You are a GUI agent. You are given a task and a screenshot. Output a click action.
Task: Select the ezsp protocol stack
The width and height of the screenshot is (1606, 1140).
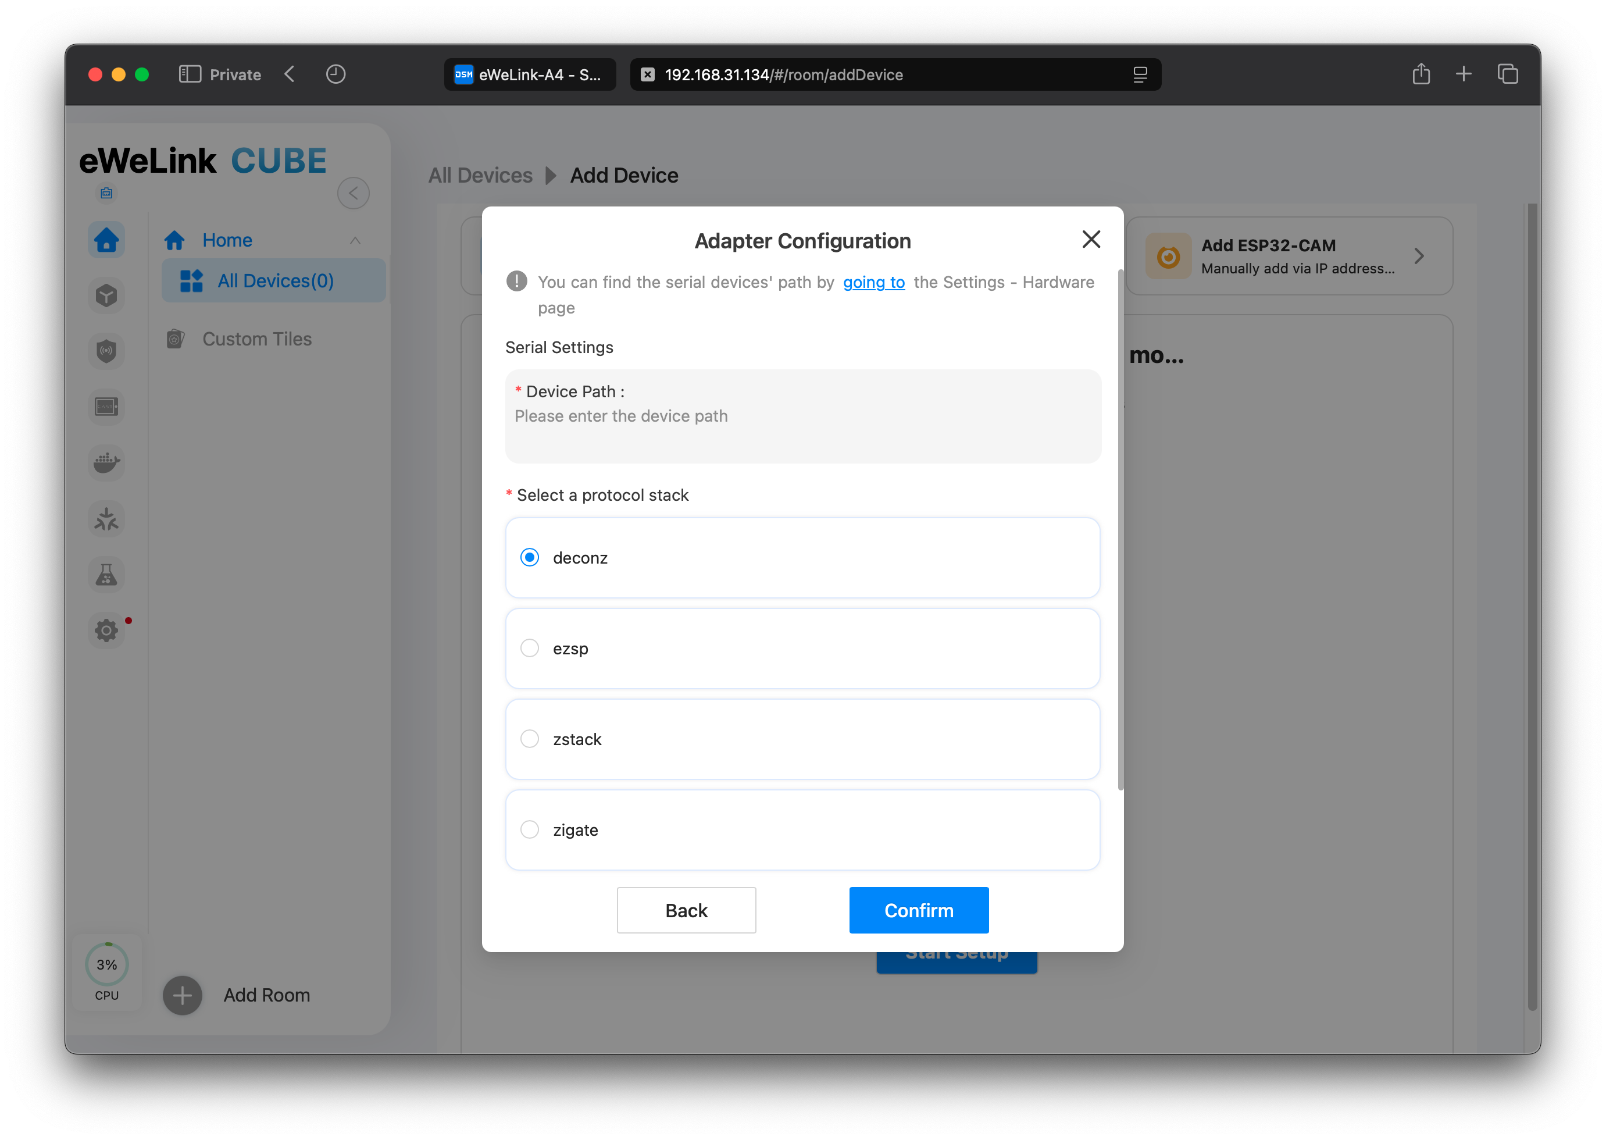pyautogui.click(x=530, y=648)
